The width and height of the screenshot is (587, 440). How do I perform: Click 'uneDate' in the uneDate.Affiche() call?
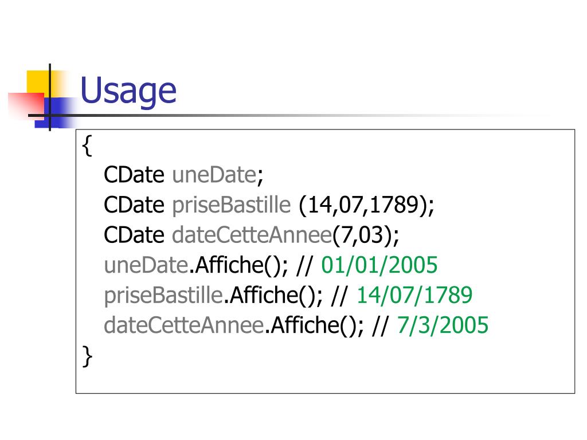click(x=146, y=265)
